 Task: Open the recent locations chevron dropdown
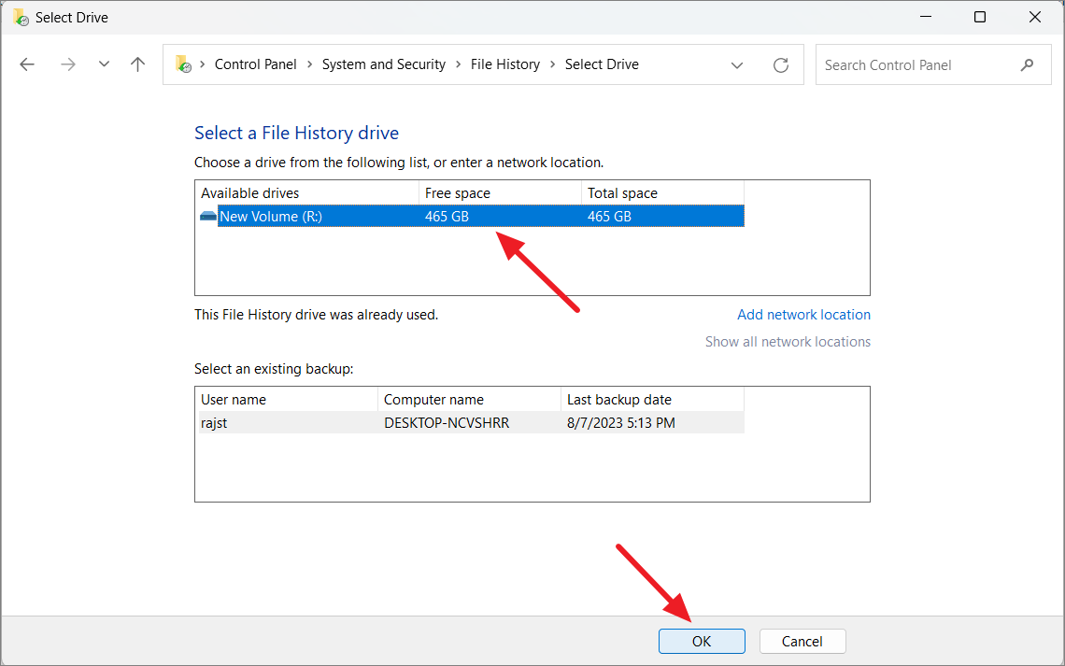pyautogui.click(x=103, y=64)
